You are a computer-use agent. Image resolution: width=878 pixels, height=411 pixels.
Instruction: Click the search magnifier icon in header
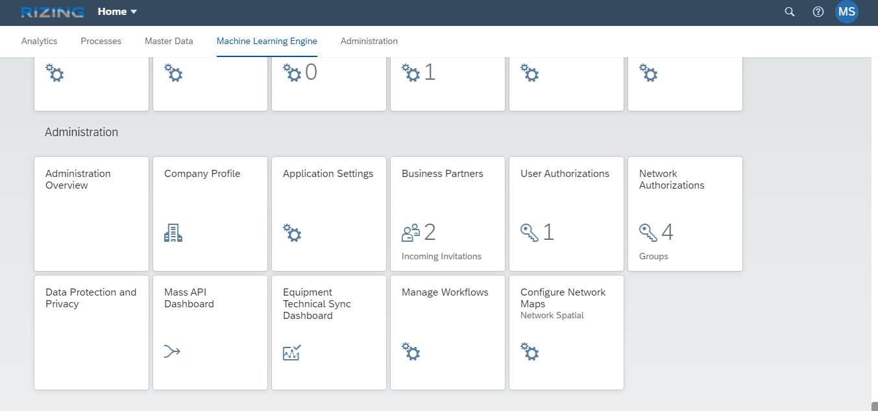pyautogui.click(x=790, y=12)
